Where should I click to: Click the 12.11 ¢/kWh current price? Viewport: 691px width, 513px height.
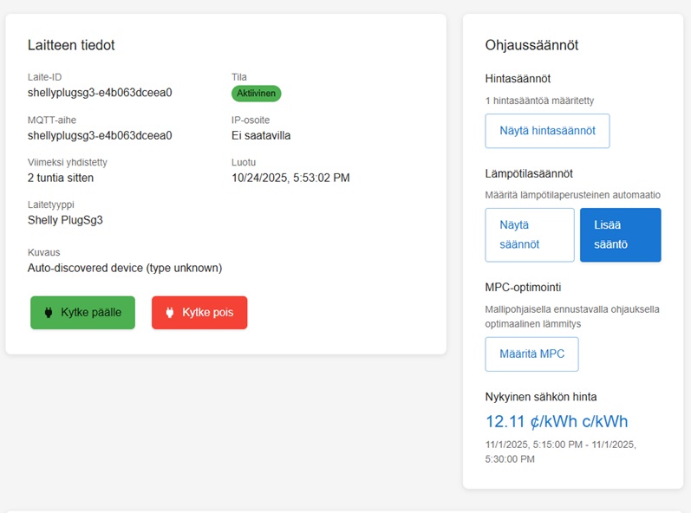[x=556, y=422]
